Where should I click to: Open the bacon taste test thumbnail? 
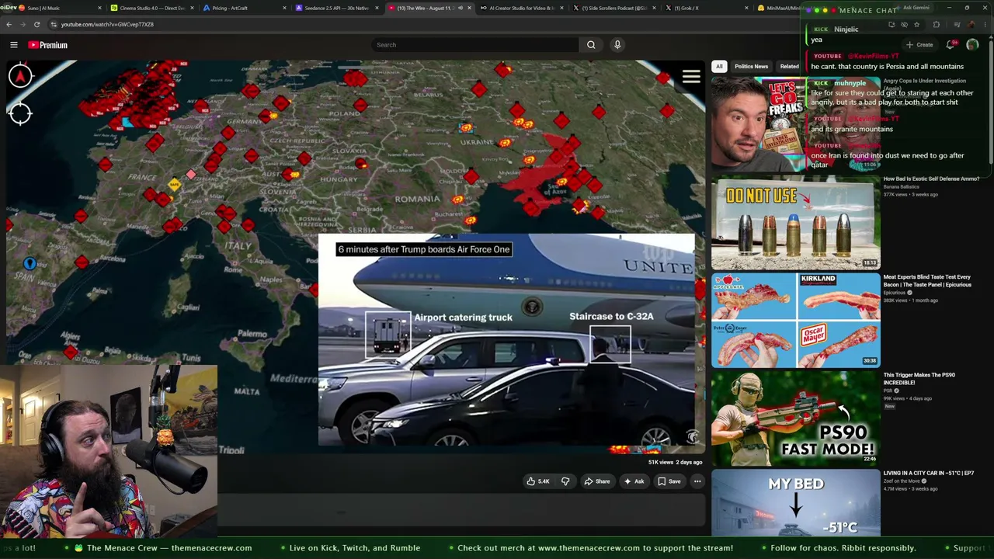[796, 320]
